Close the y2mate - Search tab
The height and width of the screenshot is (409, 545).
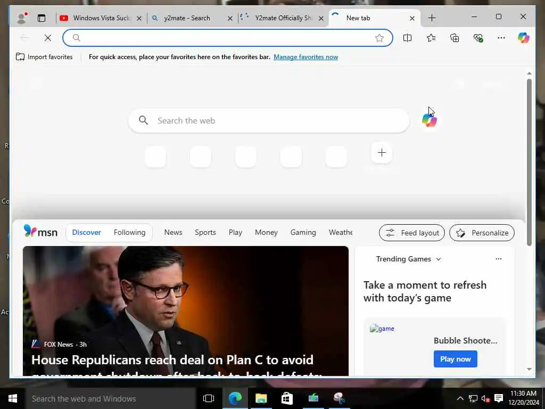(230, 19)
